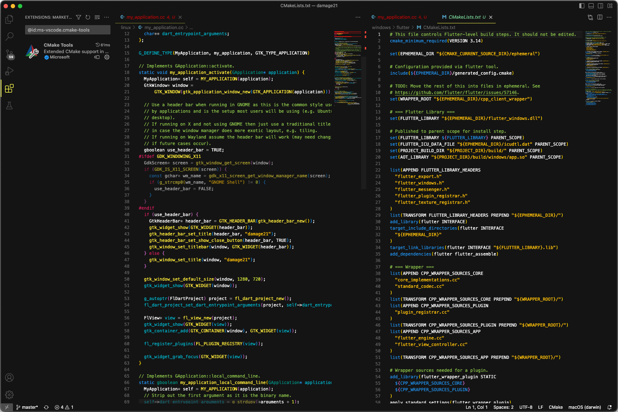The height and width of the screenshot is (412, 618).
Task: Open the Accounts menu icon
Action: pyautogui.click(x=9, y=378)
